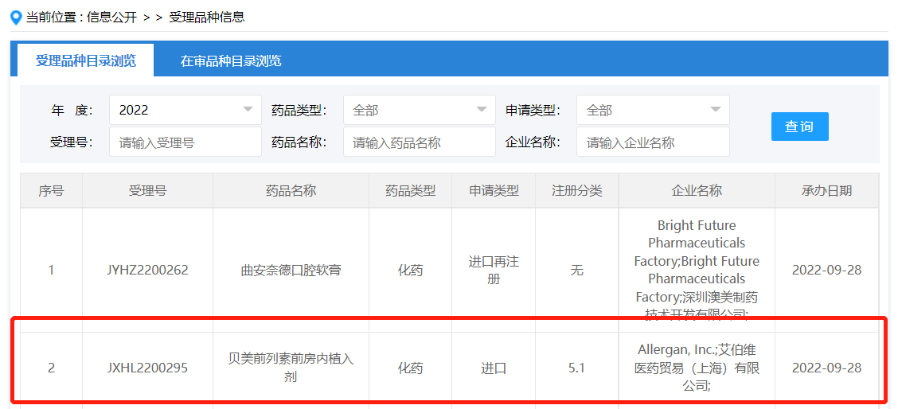The height and width of the screenshot is (409, 898).
Task: Expand the 药品类型 dropdown
Action: pyautogui.click(x=419, y=110)
